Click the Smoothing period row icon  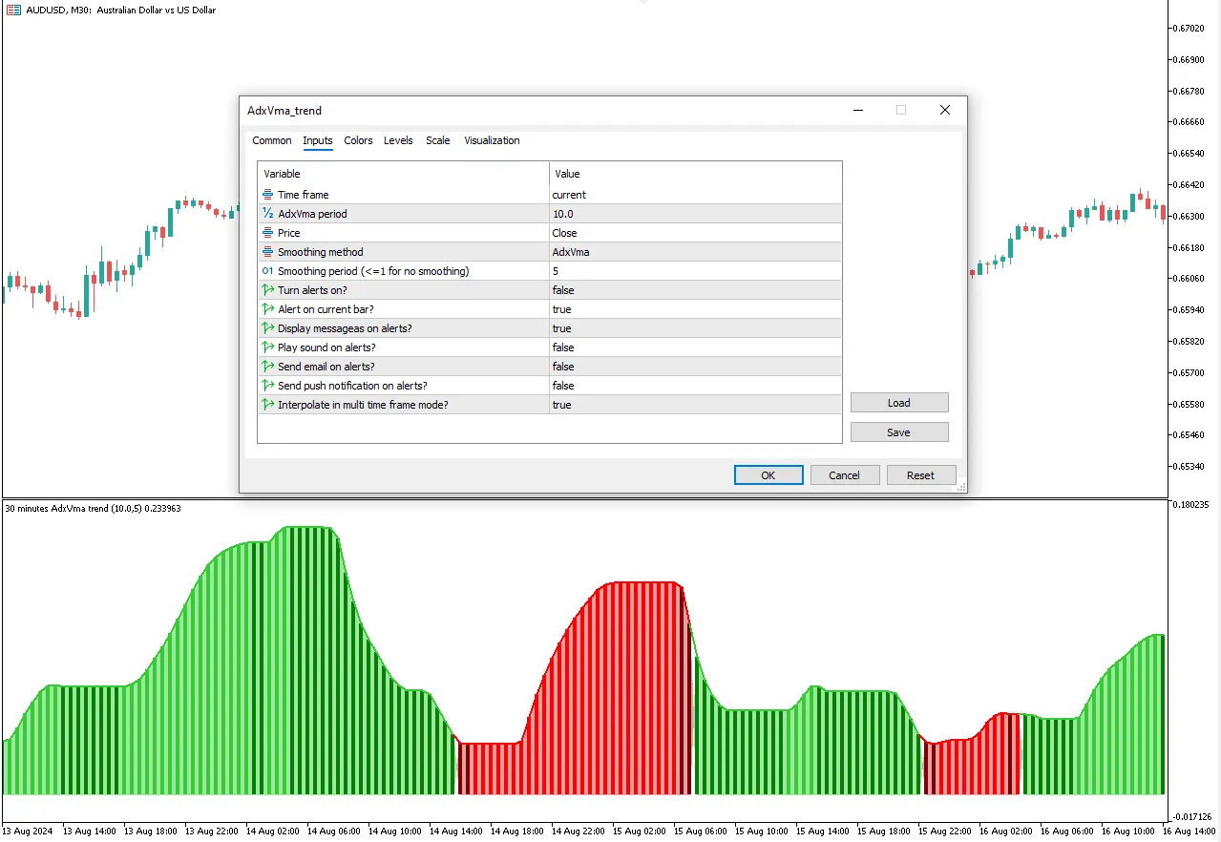(267, 271)
